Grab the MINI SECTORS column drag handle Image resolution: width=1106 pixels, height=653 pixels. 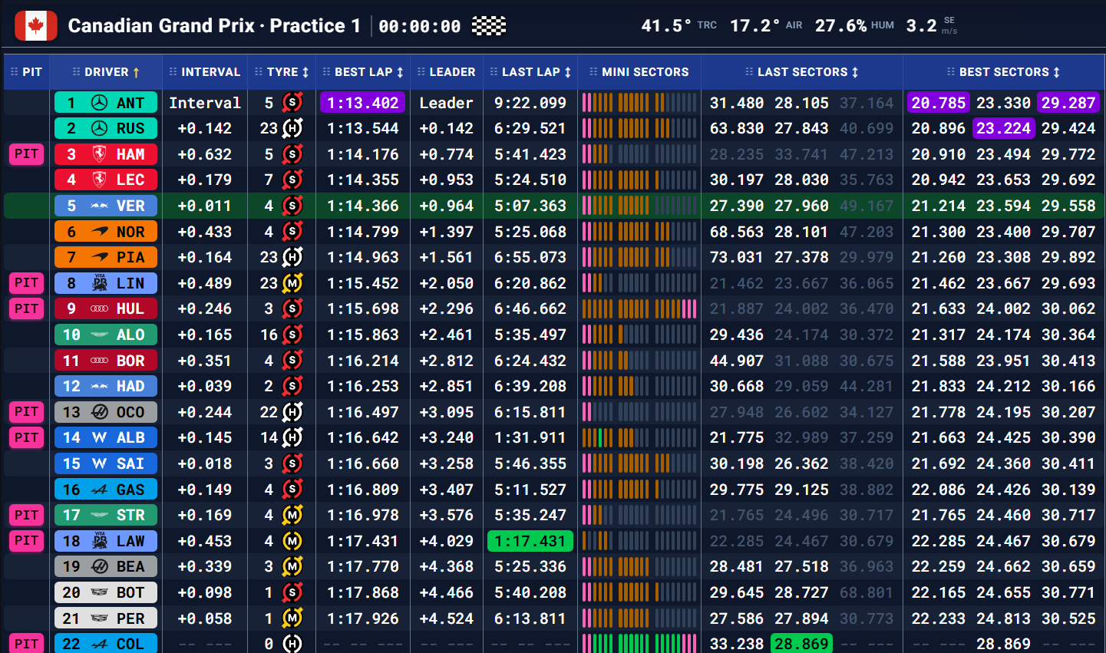point(593,72)
